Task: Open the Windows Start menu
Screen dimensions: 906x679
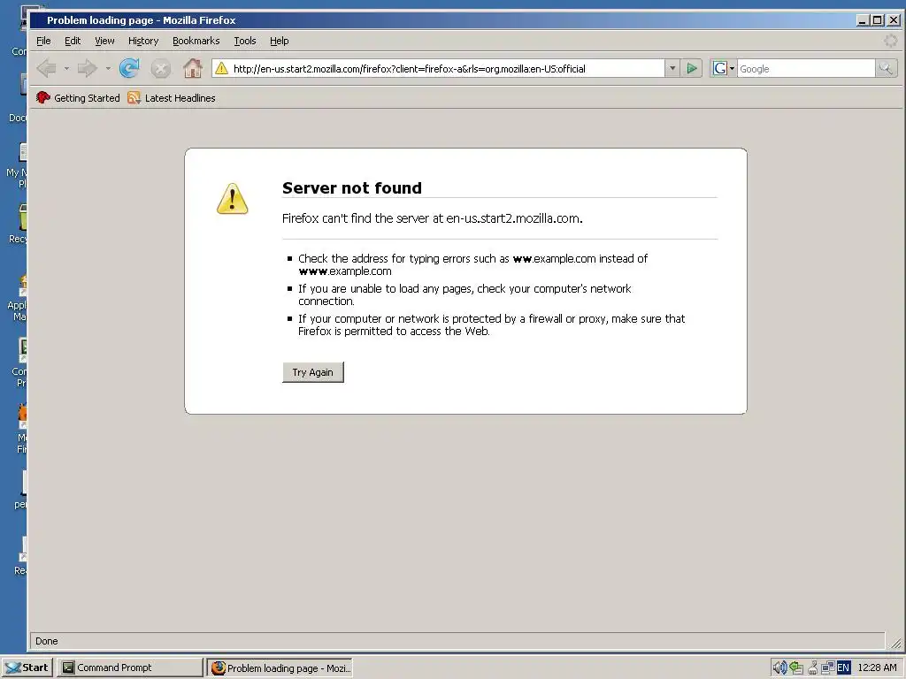Action: coord(27,668)
